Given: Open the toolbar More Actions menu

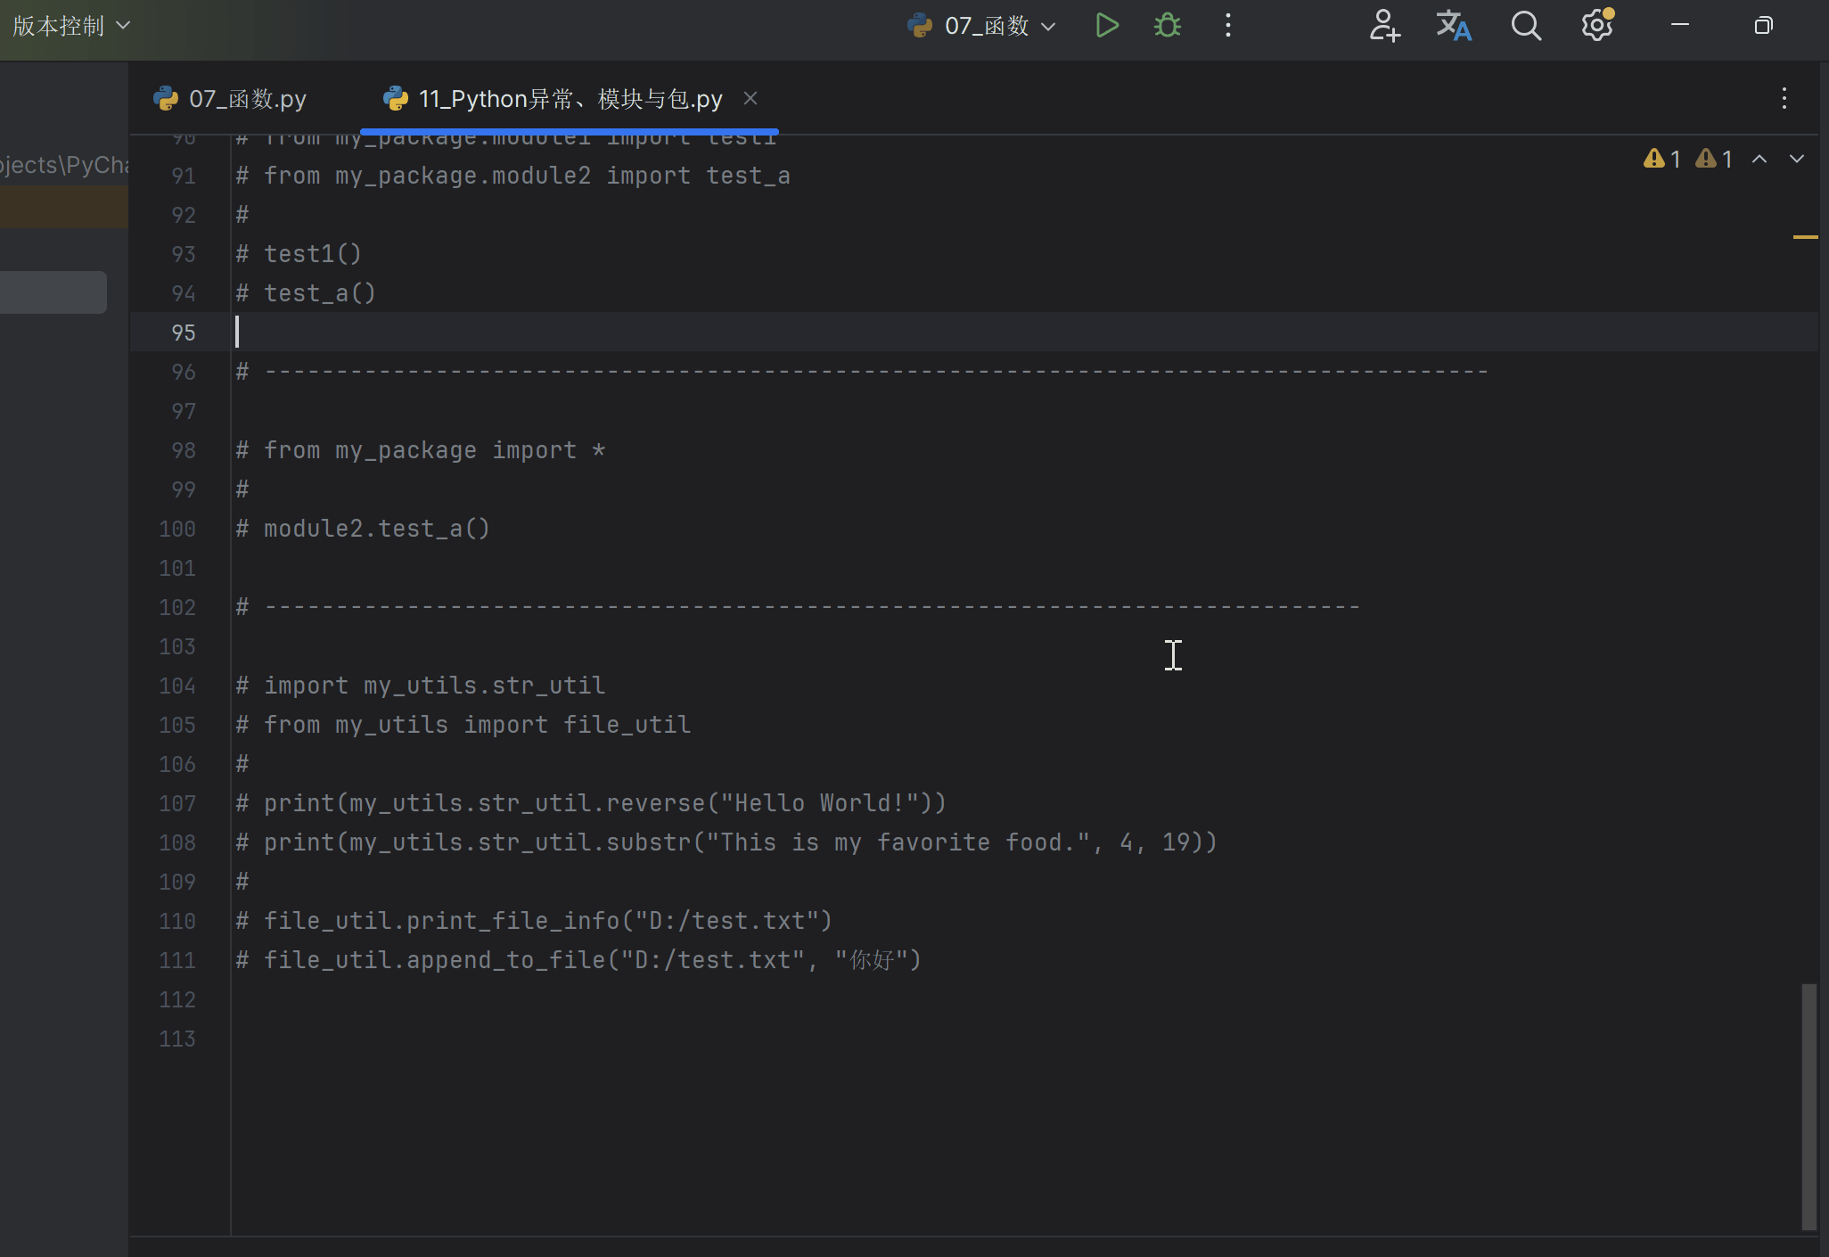Looking at the screenshot, I should click(x=1228, y=26).
